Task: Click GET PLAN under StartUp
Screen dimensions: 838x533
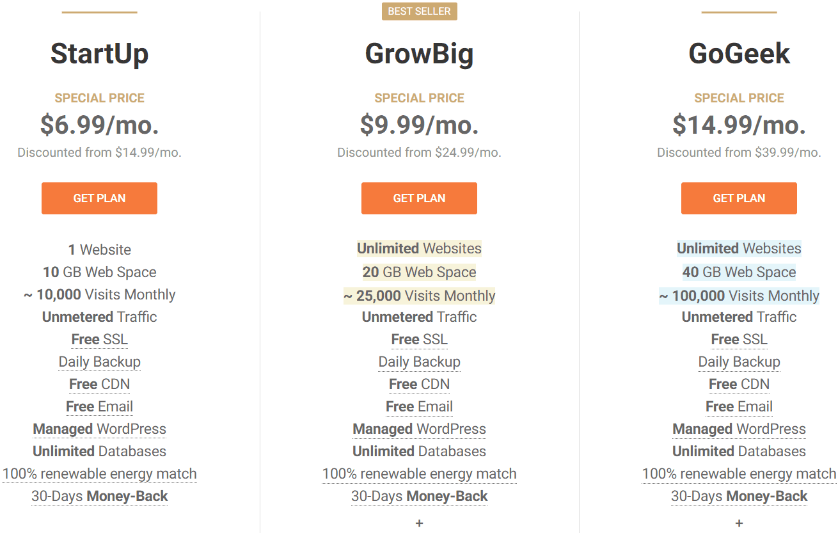Action: [x=99, y=198]
